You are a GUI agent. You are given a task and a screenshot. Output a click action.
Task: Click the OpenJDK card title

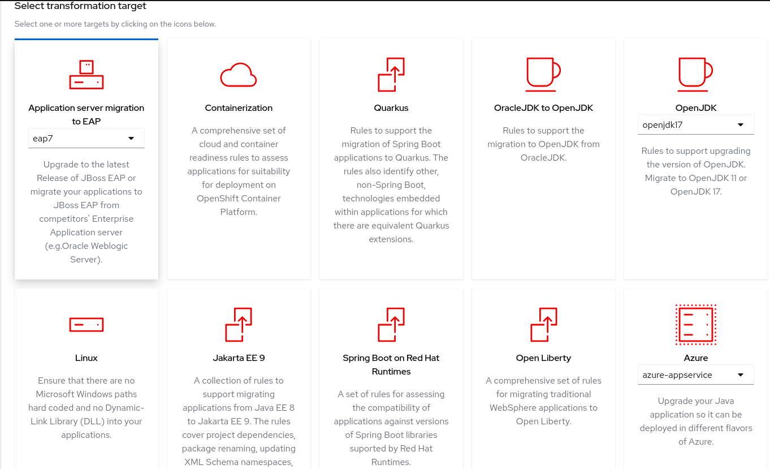[696, 108]
